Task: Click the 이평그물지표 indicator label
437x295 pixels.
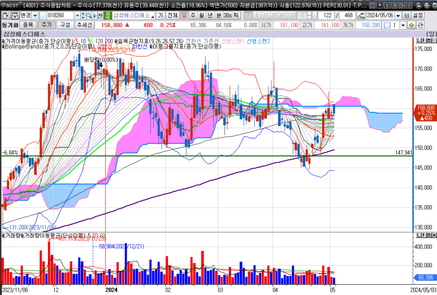Action: point(187,46)
